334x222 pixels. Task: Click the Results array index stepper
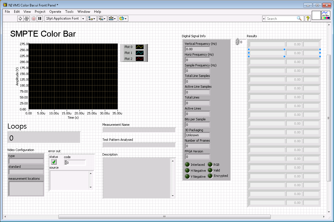tap(237, 42)
